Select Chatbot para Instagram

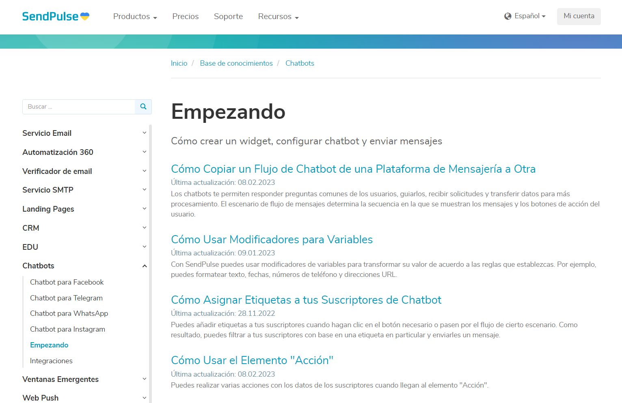point(67,329)
